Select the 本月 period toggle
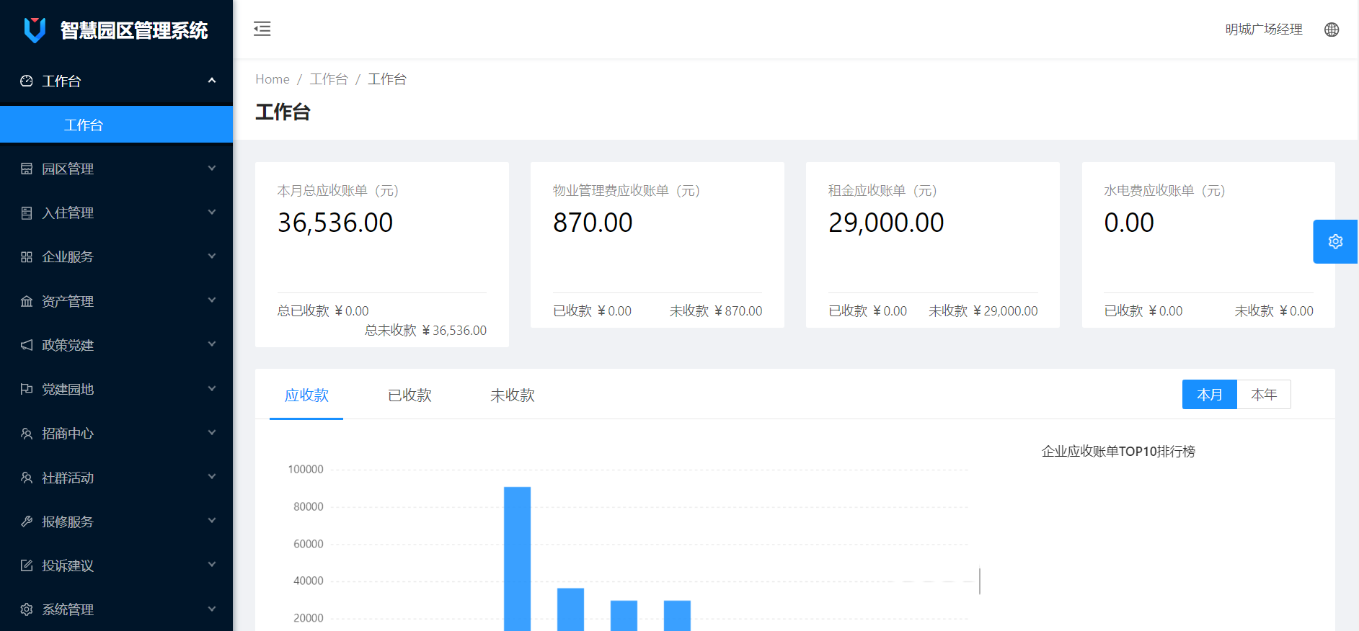 coord(1210,395)
